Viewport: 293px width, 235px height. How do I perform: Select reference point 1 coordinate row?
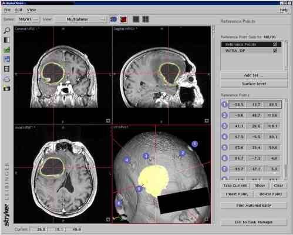pyautogui.click(x=255, y=105)
